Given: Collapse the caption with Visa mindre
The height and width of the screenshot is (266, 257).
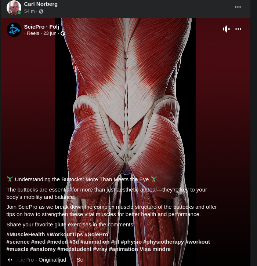Looking at the screenshot, I should pyautogui.click(x=155, y=249).
